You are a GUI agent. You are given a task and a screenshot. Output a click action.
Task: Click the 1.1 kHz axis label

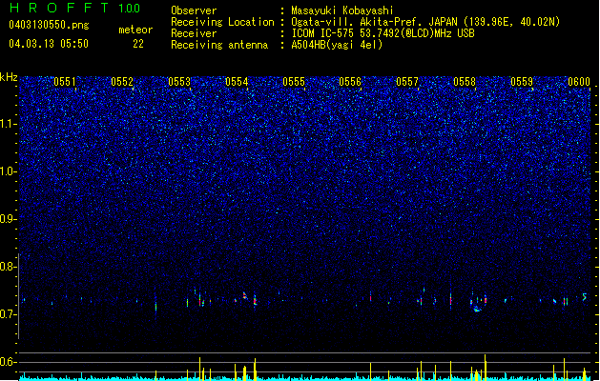pos(9,124)
